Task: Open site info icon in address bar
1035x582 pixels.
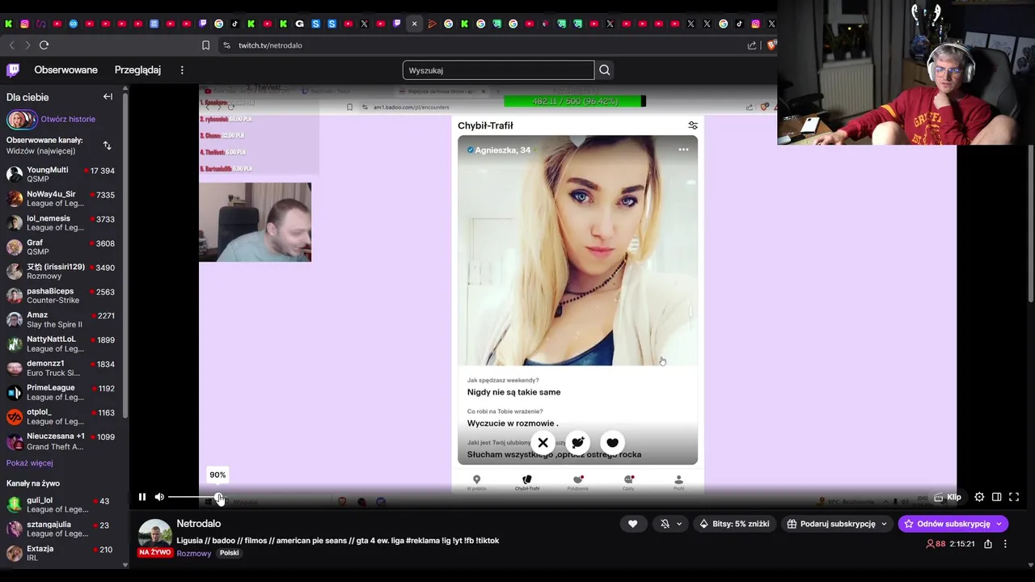Action: pos(226,45)
